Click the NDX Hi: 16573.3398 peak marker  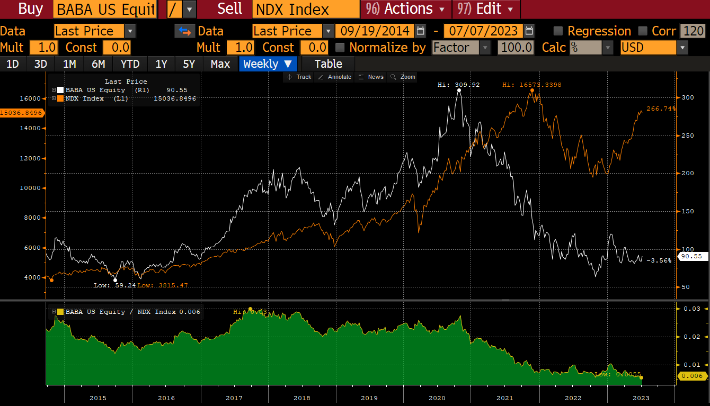tap(531, 90)
